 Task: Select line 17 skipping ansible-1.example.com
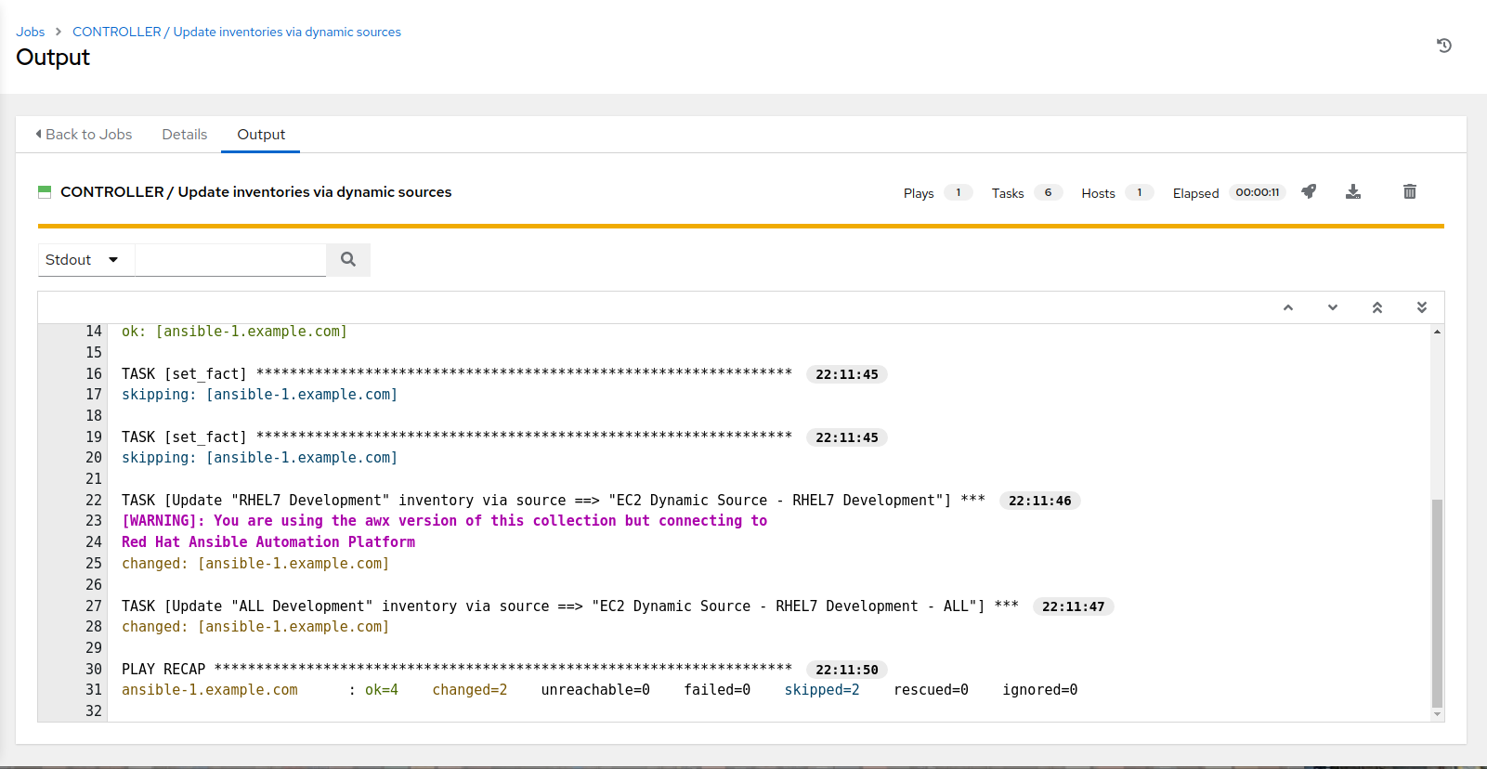pos(259,395)
